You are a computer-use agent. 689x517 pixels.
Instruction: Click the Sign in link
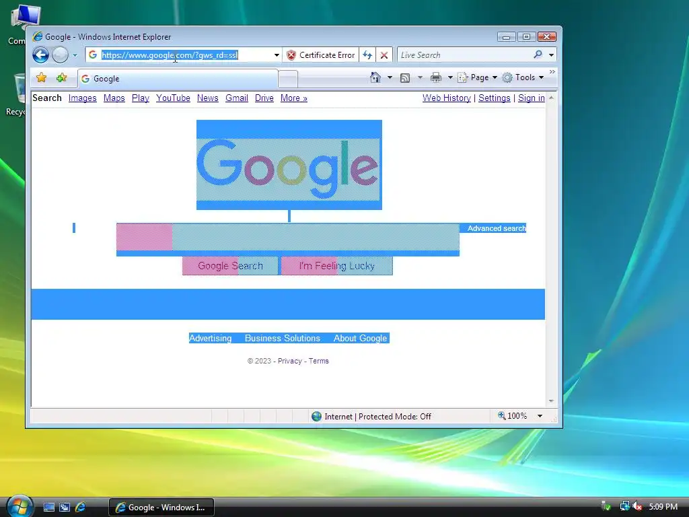tap(532, 98)
